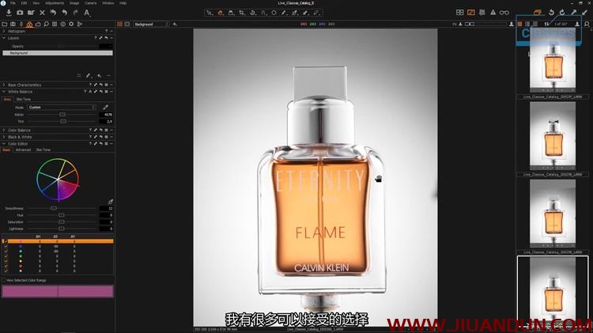The image size is (593, 333).
Task: Select the Rotate cursor tool
Action: tap(253, 13)
